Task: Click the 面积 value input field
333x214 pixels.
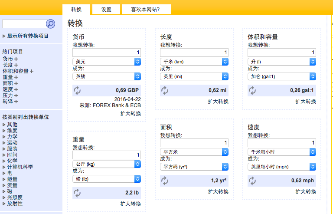Action: tap(194, 143)
